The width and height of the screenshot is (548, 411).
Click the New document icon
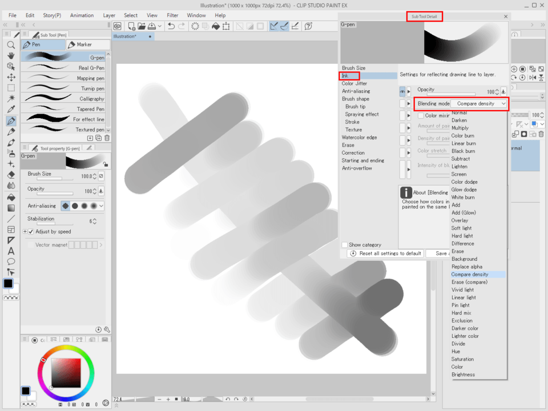131,26
